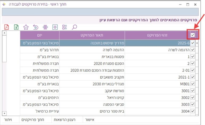
Task: Open the checklist column selection icon
Action: [65, 27]
